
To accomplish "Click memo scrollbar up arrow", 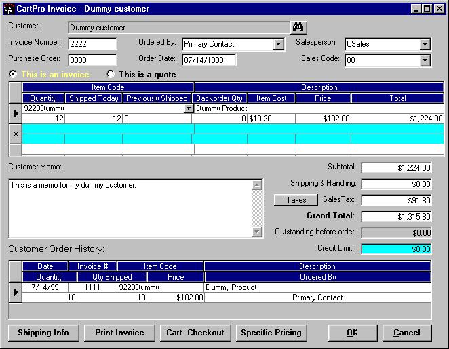I will (257, 185).
